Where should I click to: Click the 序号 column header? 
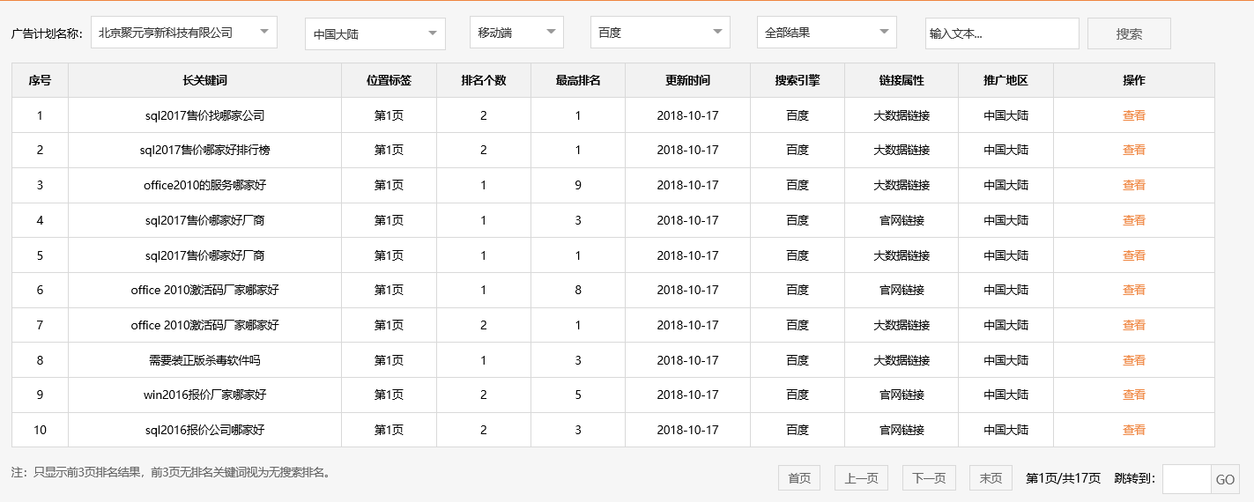(40, 80)
